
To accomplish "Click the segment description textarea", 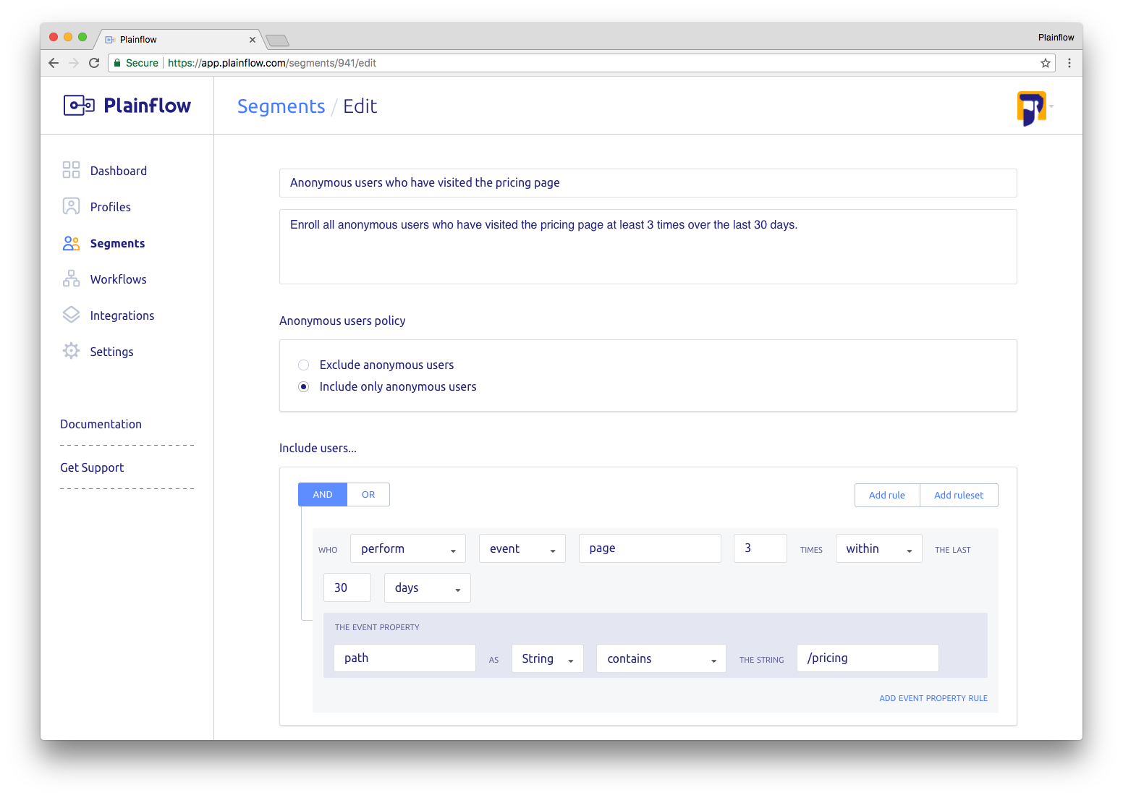I will (x=648, y=247).
